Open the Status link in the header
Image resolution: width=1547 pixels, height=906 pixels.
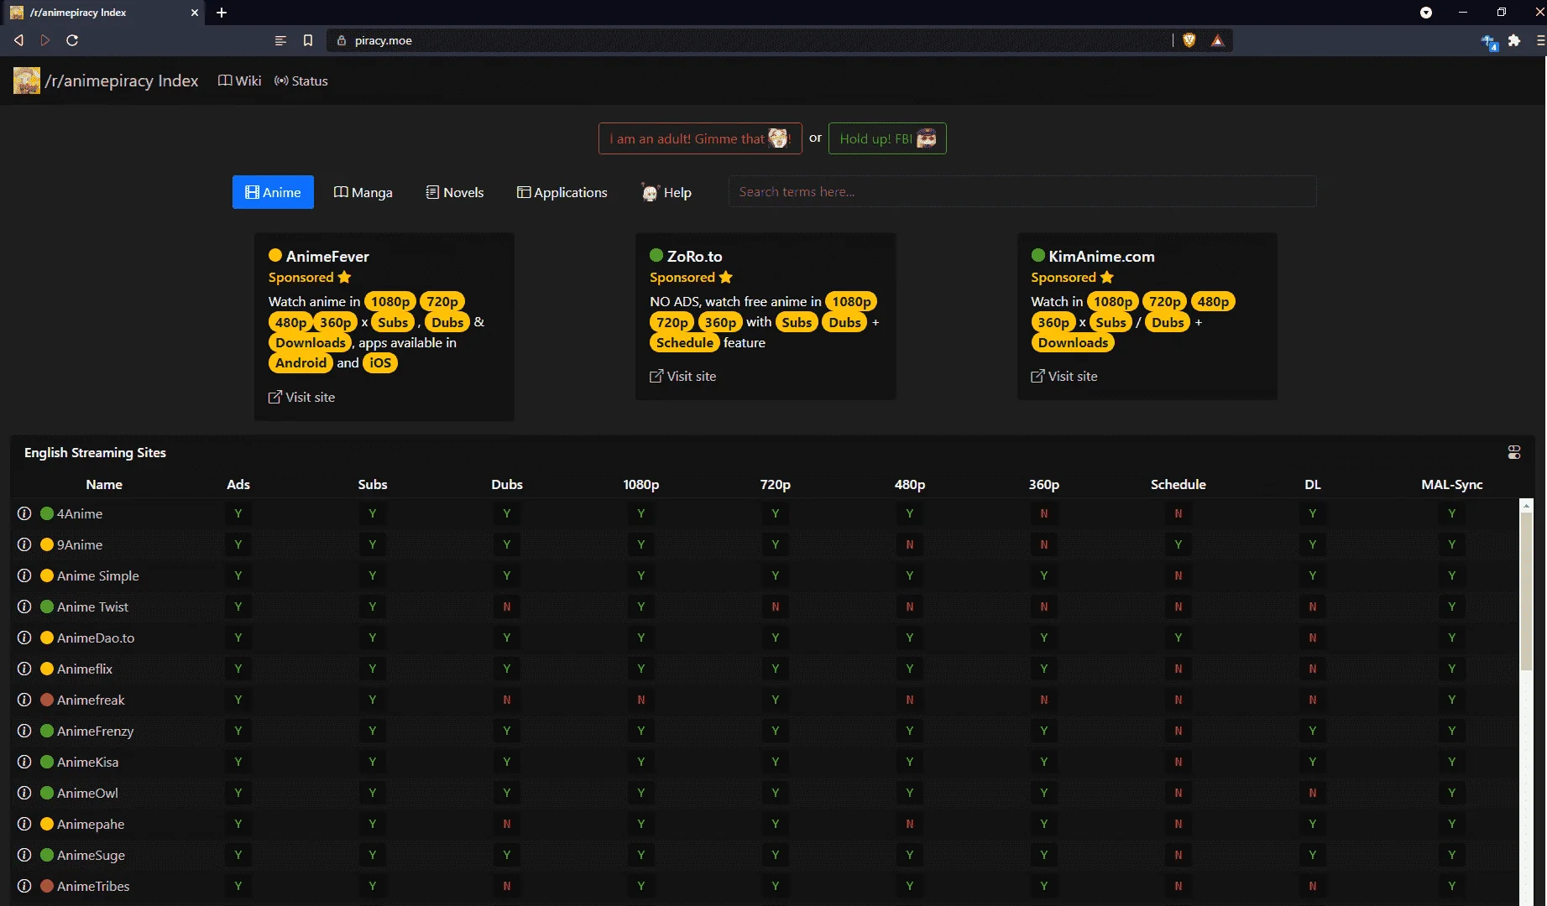(x=301, y=81)
